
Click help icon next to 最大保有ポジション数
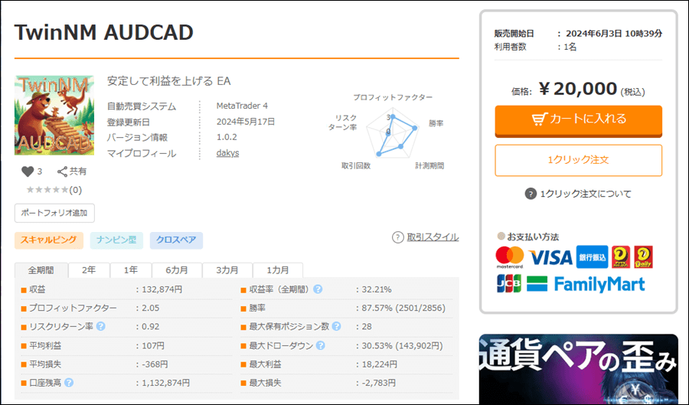pyautogui.click(x=336, y=326)
